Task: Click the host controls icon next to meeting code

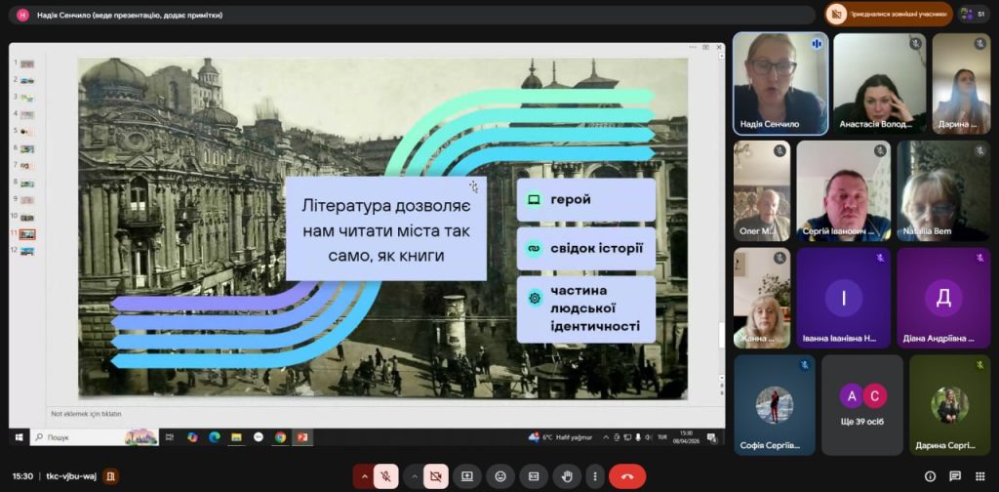Action: (x=111, y=476)
